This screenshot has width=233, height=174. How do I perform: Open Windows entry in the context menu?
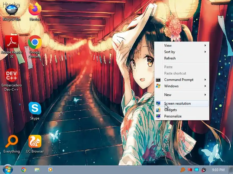coord(182,86)
